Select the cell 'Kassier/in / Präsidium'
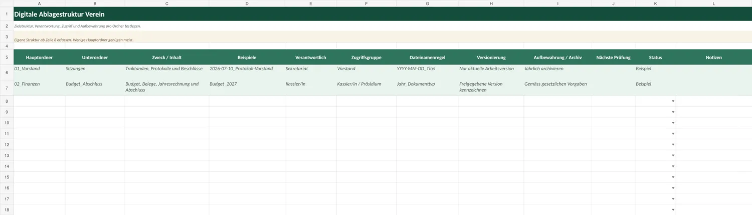752x215 pixels. click(366, 88)
